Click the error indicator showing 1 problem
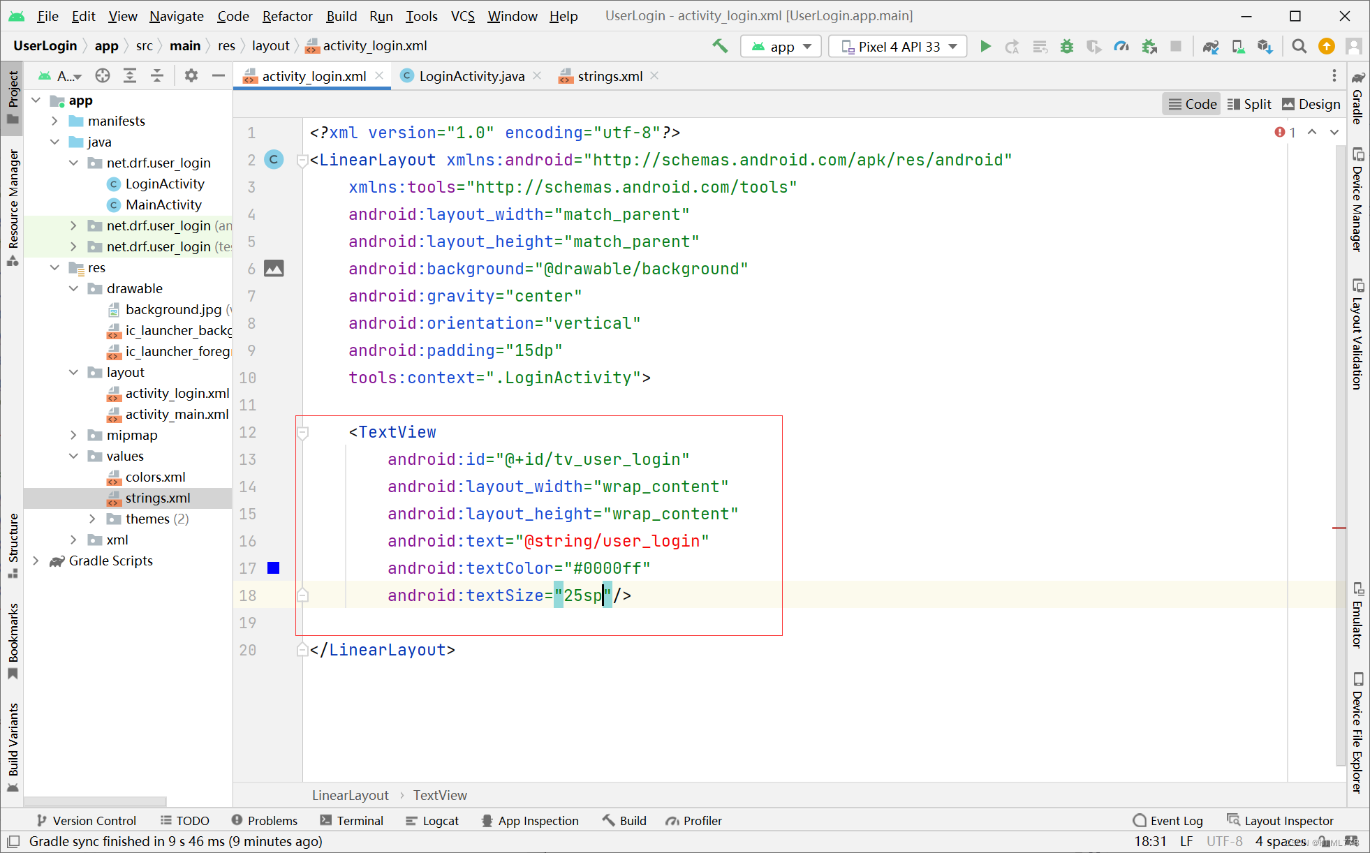 [1286, 132]
